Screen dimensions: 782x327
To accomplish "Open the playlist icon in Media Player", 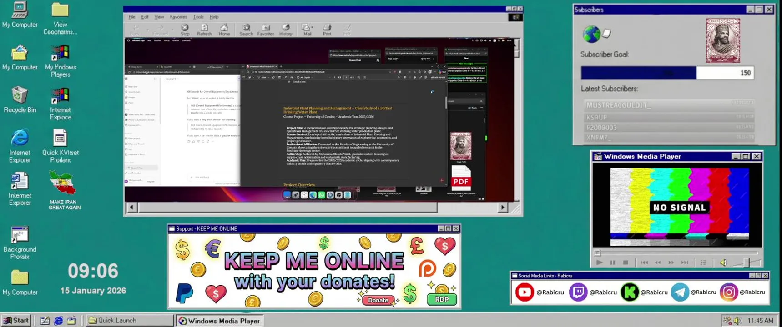I will pyautogui.click(x=703, y=263).
